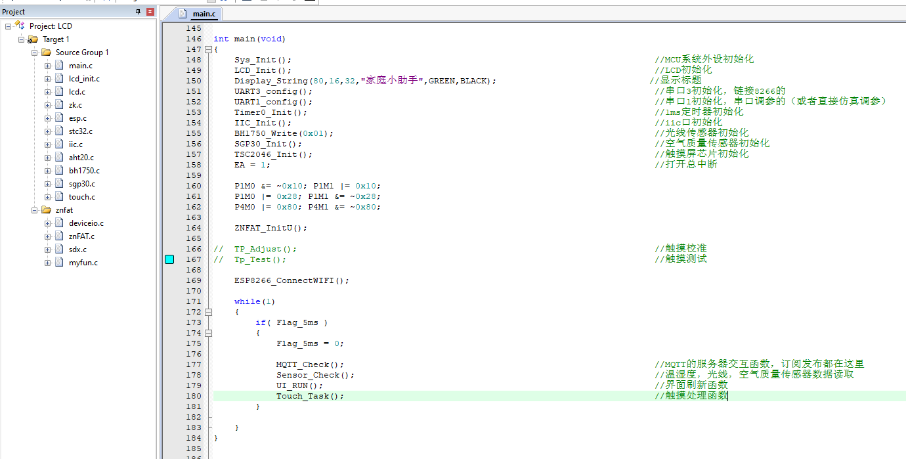Click the MQTT_Check() call on line 177
906x459 pixels.
tap(310, 364)
